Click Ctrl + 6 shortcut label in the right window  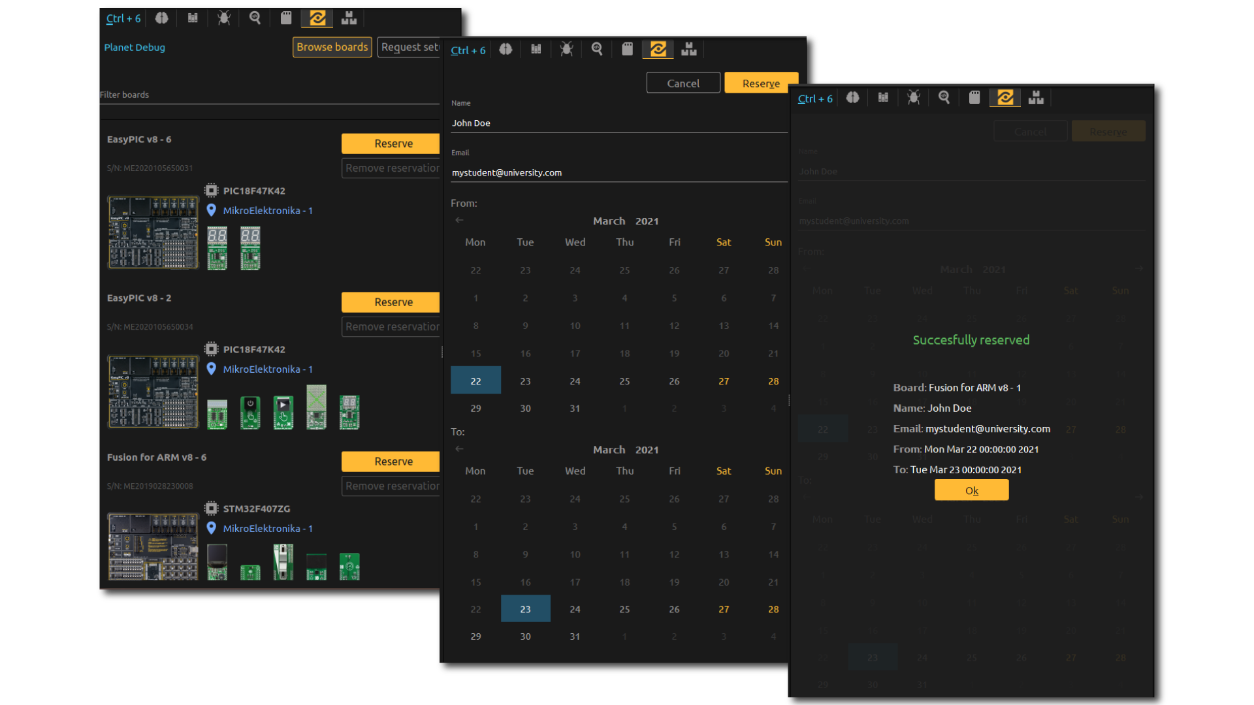click(x=815, y=99)
